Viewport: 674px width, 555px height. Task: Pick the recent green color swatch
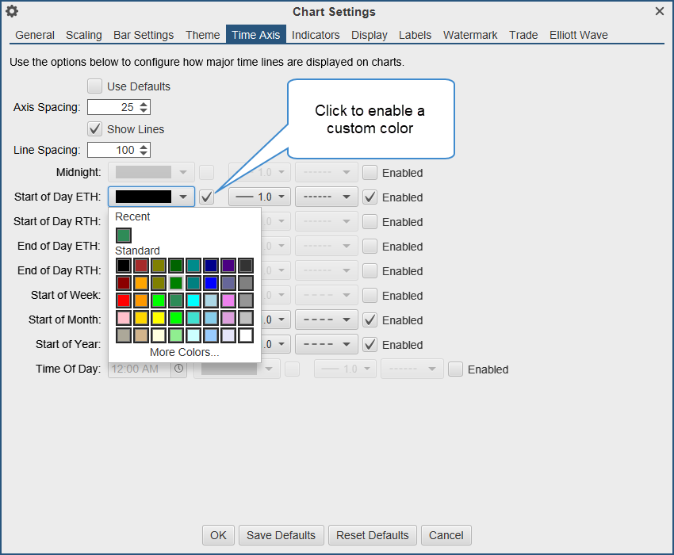pos(123,235)
